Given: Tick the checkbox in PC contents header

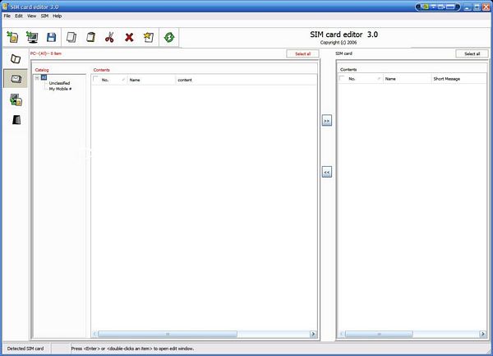Looking at the screenshot, I should tap(95, 80).
